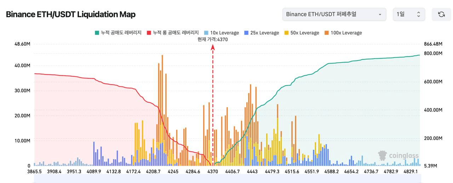This screenshot has width=453, height=183.
Task: Click the 4443 price axis label
Action: coord(252,172)
